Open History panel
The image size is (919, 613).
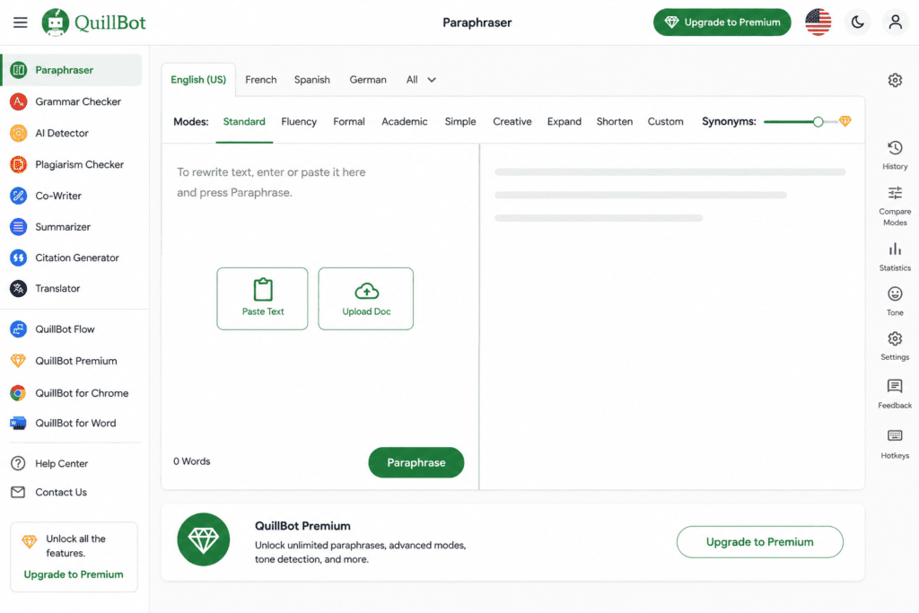[895, 155]
